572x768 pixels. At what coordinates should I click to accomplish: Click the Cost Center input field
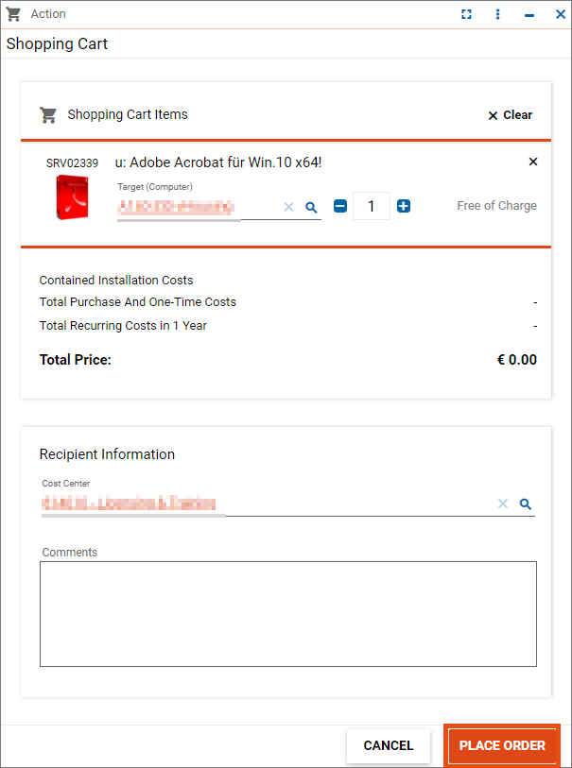(x=269, y=504)
